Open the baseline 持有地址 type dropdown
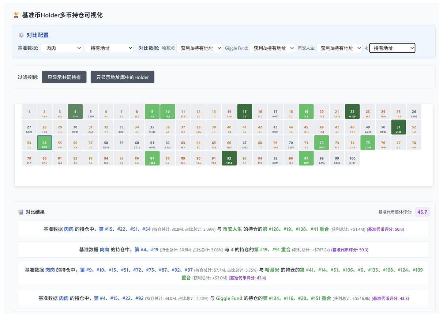The height and width of the screenshot is (314, 439). point(109,48)
